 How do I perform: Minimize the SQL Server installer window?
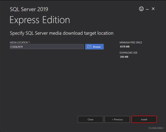[x=147, y=9]
